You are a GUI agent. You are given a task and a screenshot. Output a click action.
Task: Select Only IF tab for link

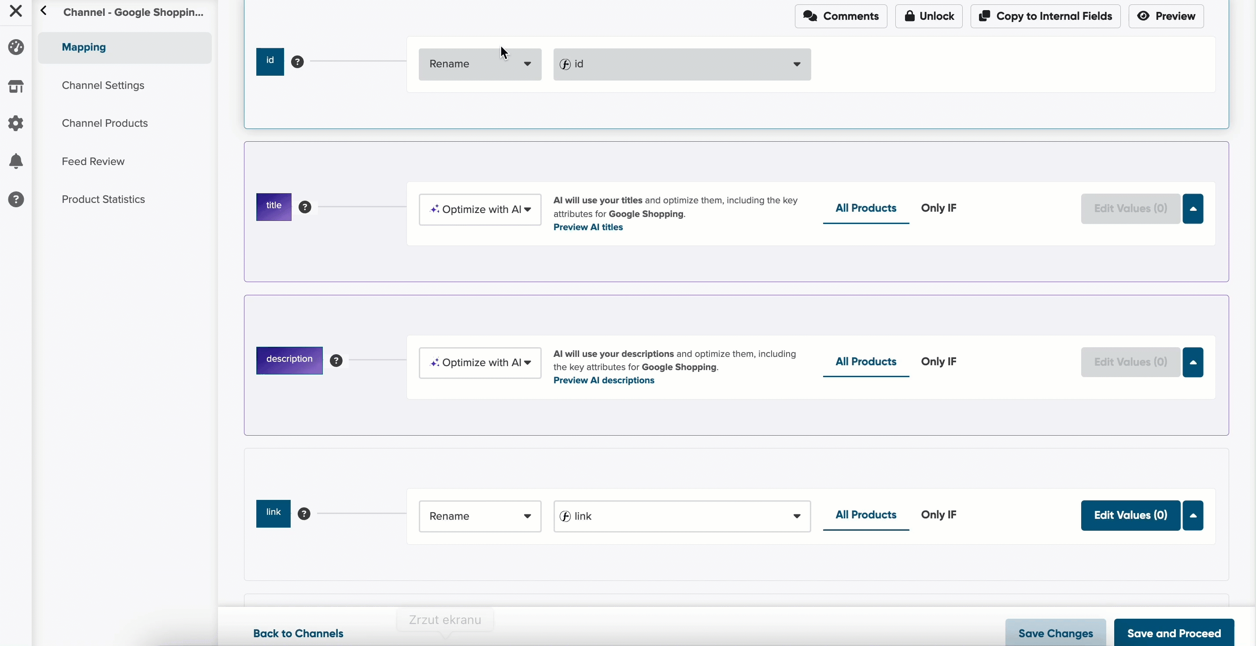[938, 515]
